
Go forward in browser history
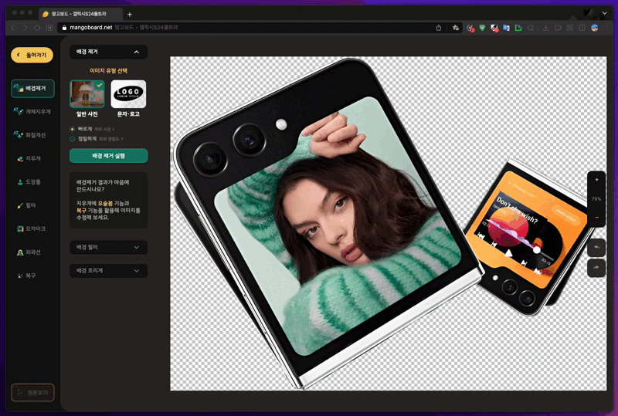click(25, 28)
